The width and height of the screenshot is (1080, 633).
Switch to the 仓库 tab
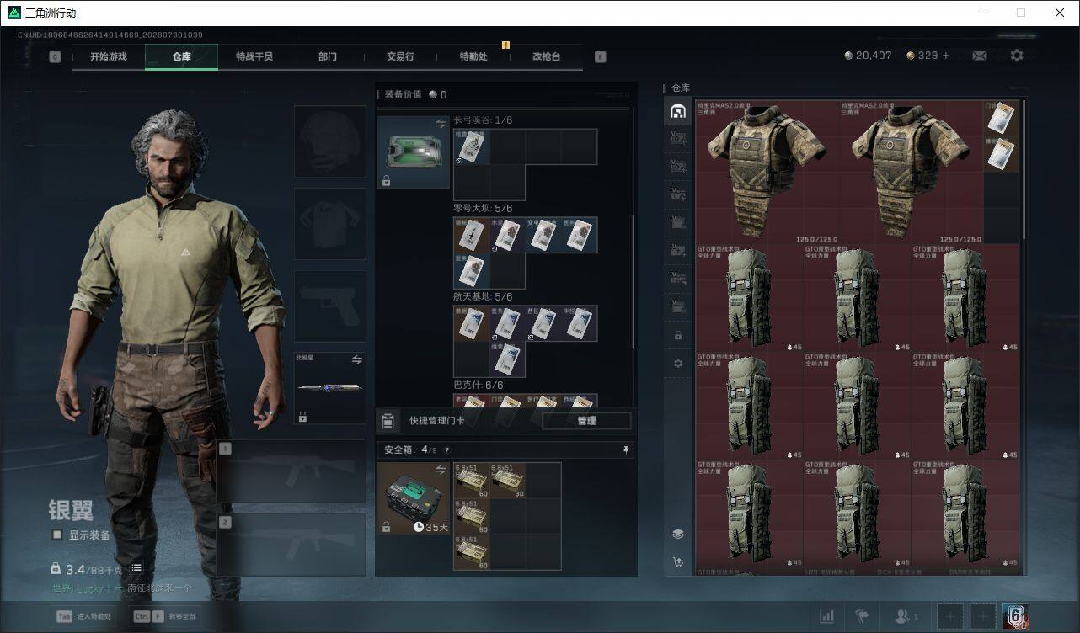pos(182,57)
